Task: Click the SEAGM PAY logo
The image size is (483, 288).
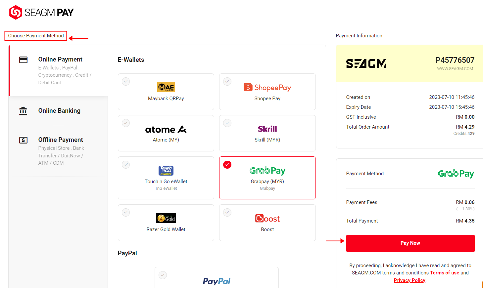Action: click(41, 13)
